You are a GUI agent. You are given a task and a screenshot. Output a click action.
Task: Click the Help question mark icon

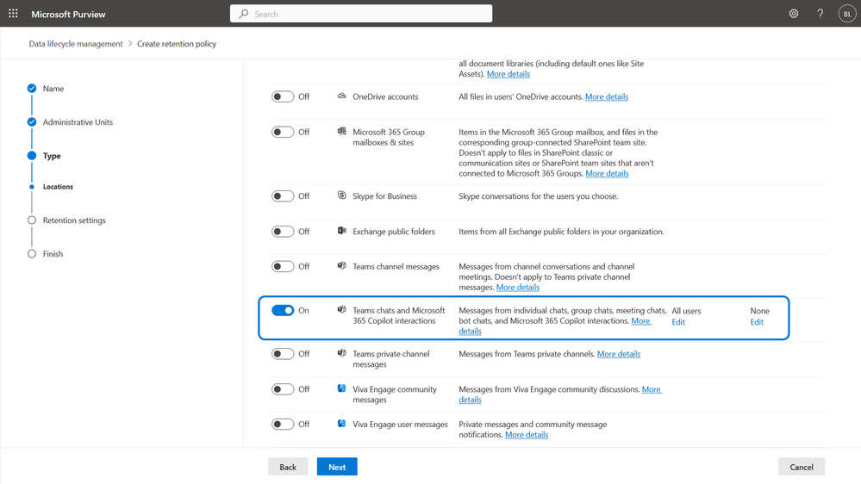[820, 14]
